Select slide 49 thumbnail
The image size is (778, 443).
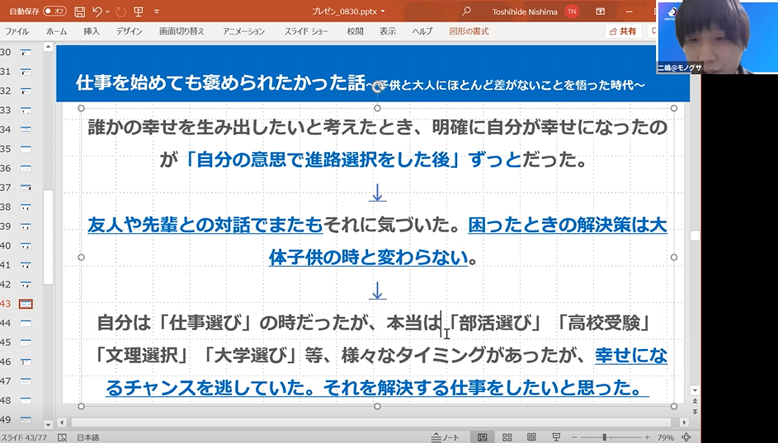pos(26,420)
